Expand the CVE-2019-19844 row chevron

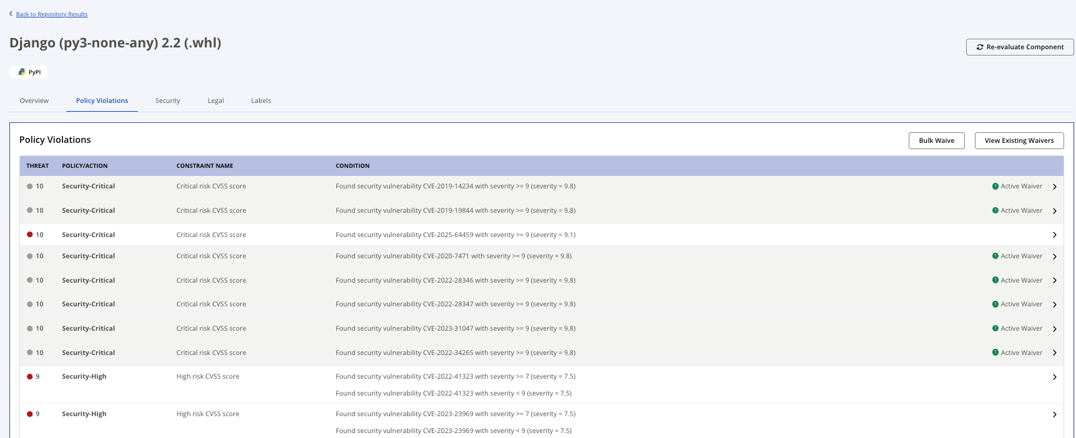tap(1055, 211)
